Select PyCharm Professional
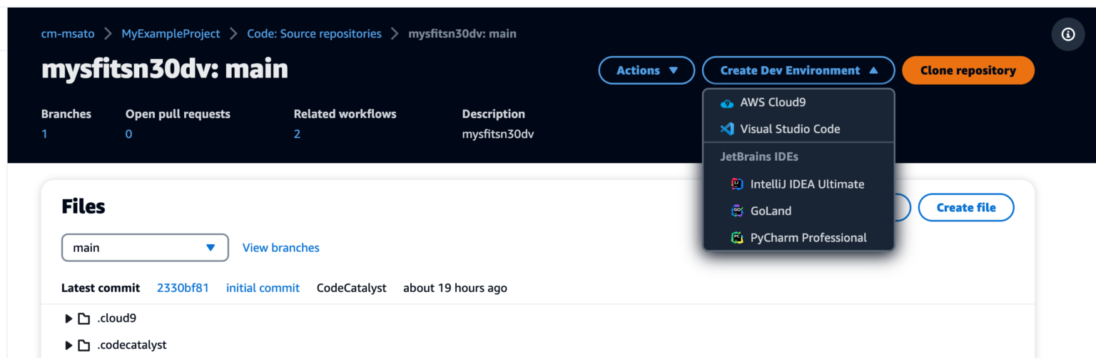1096x358 pixels. (798, 238)
